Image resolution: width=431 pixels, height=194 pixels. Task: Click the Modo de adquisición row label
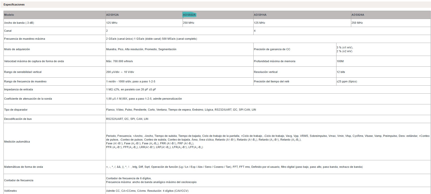17,49
